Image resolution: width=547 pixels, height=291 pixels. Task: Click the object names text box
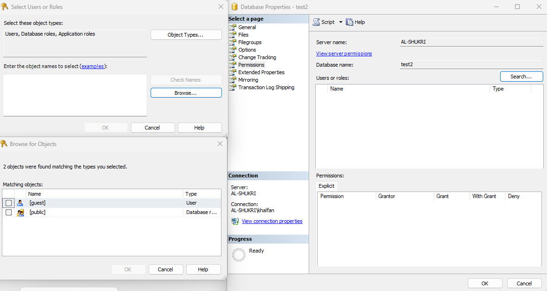point(75,95)
